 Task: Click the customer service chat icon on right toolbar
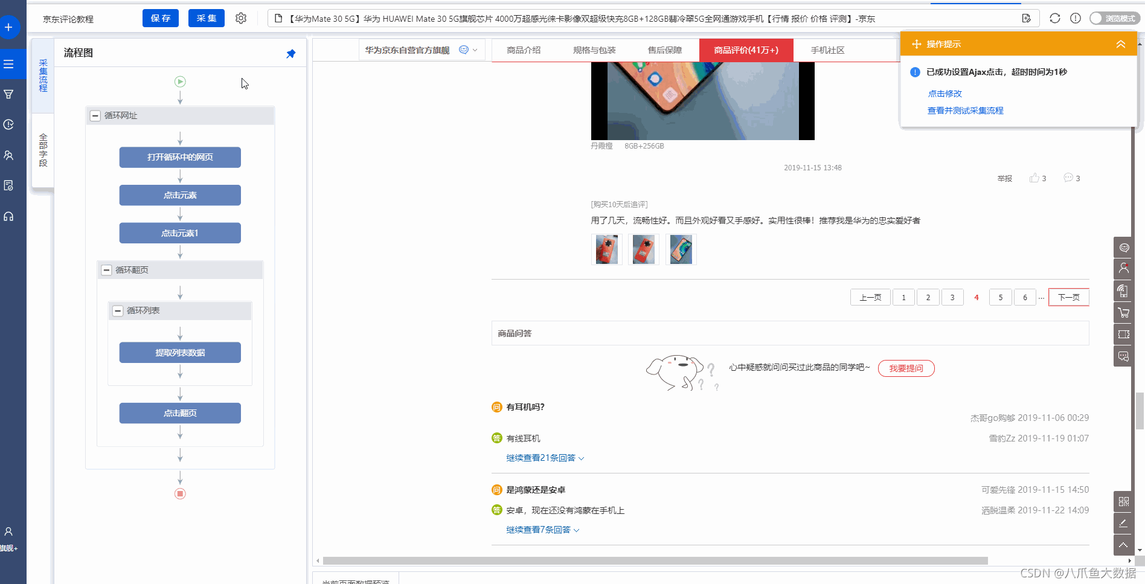[1123, 247]
